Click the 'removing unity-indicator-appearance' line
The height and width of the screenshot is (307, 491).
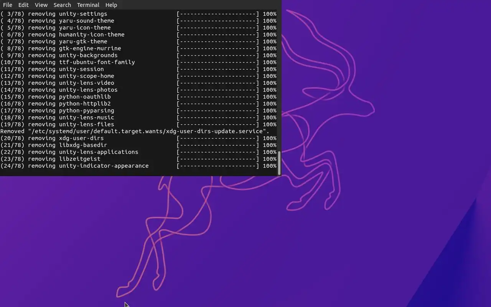tap(138, 166)
